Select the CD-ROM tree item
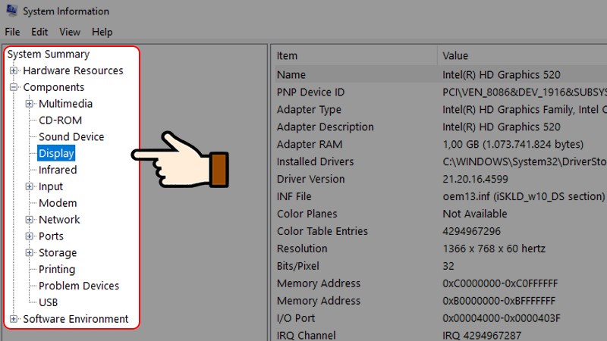Viewport: 607px width, 341px height. 61,120
